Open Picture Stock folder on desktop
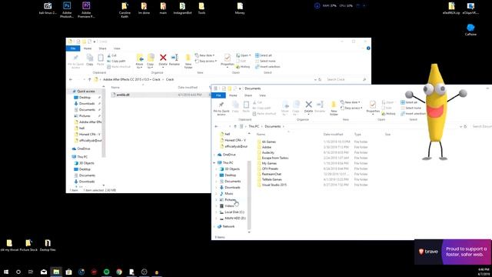The width and height of the screenshot is (492, 277). tap(28, 245)
